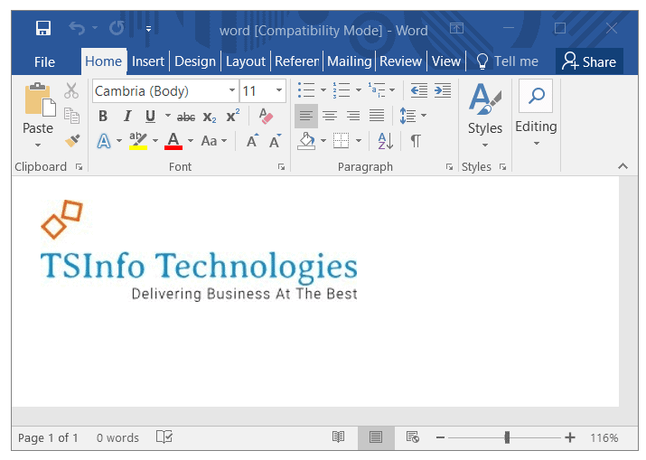Screen dimensions: 646x460
Task: Justify the paragraph text
Action: coord(377,116)
